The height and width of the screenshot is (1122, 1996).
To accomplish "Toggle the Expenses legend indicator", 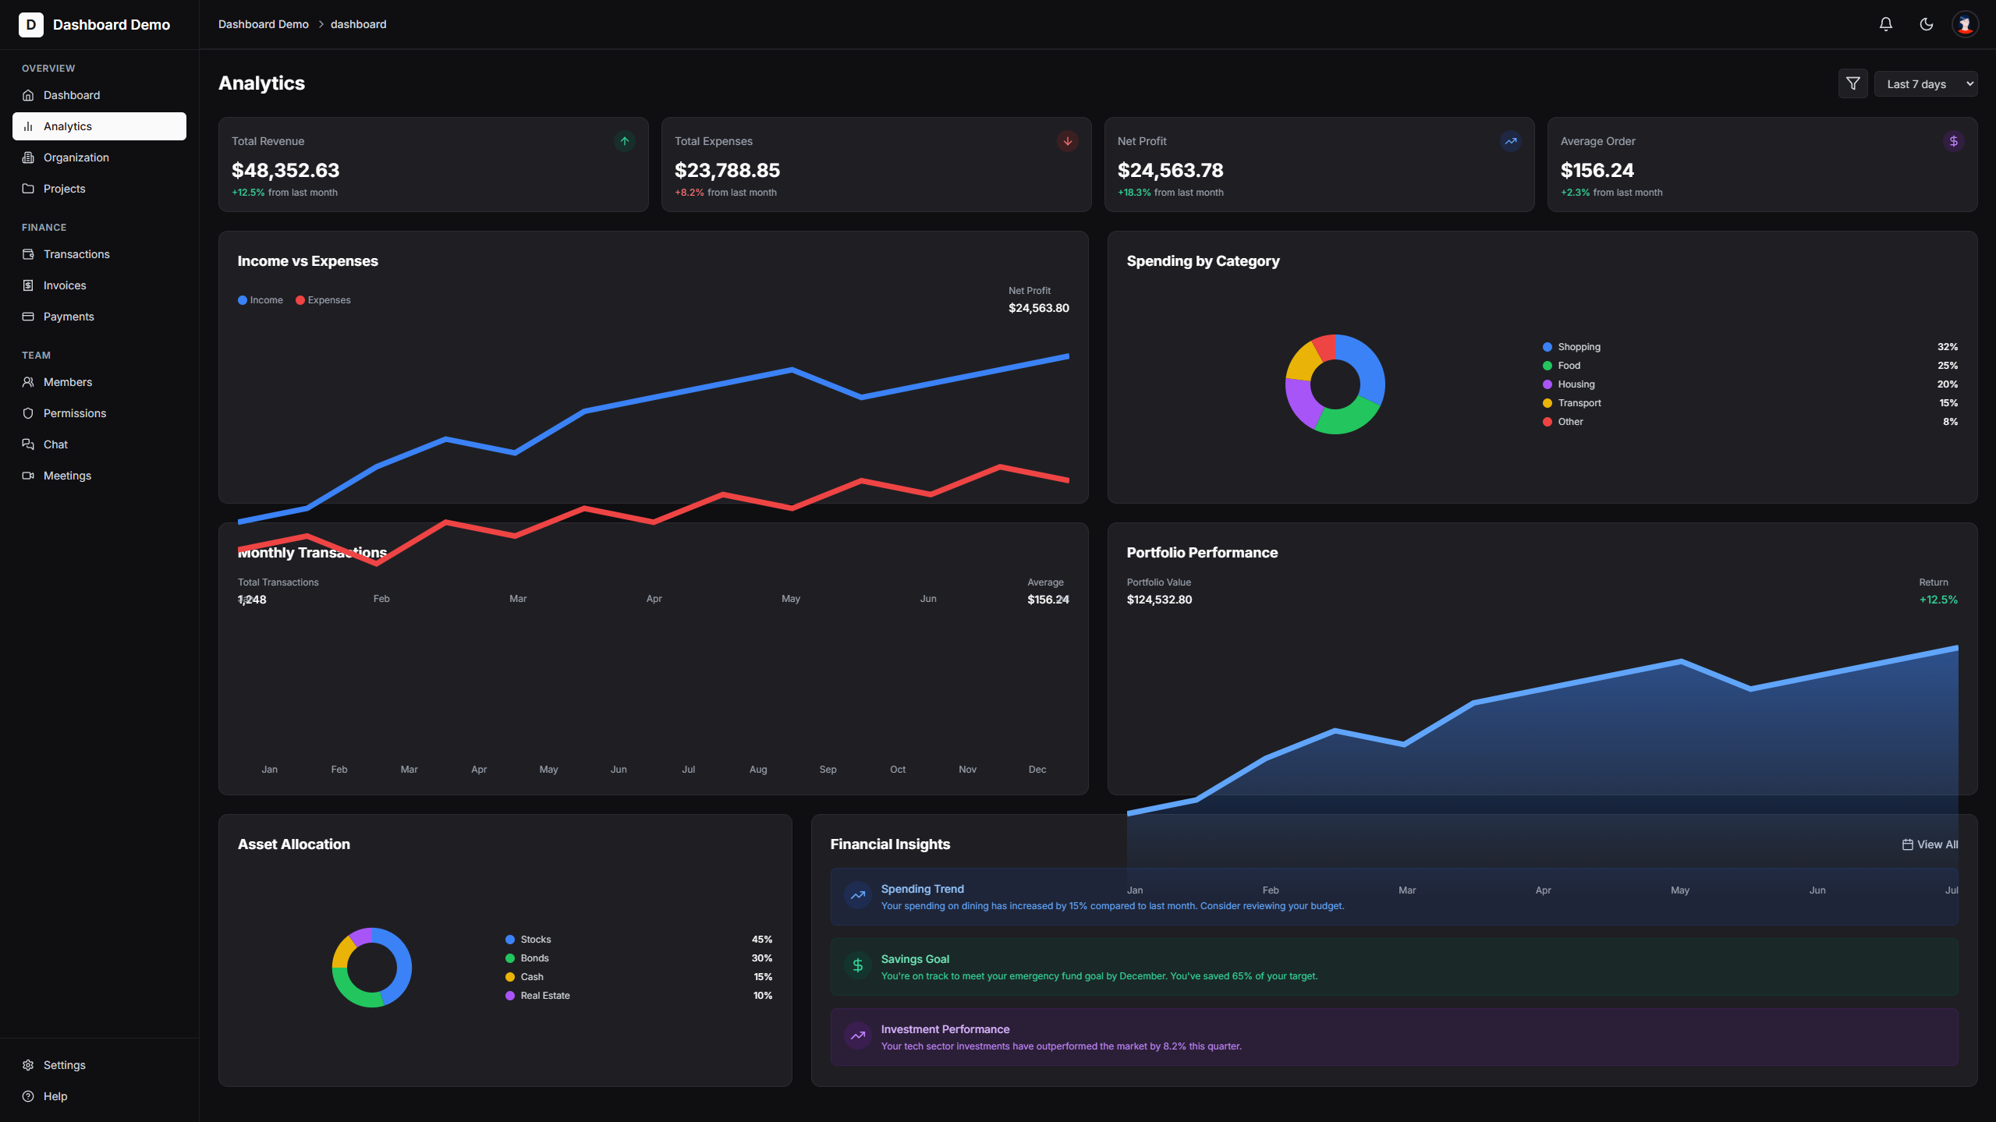I will click(300, 299).
